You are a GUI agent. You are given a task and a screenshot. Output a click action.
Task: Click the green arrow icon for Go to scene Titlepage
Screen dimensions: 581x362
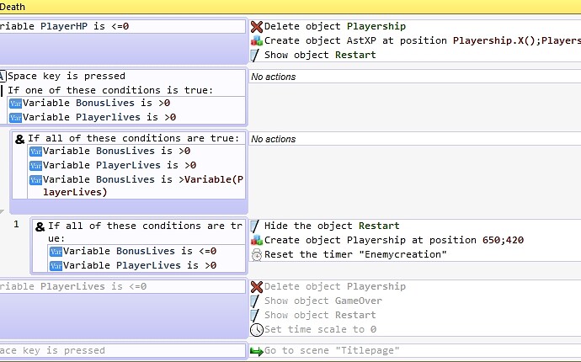click(257, 351)
